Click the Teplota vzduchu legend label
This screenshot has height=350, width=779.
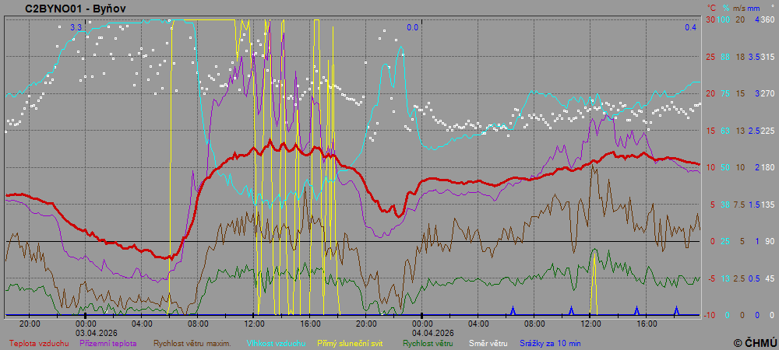(39, 342)
